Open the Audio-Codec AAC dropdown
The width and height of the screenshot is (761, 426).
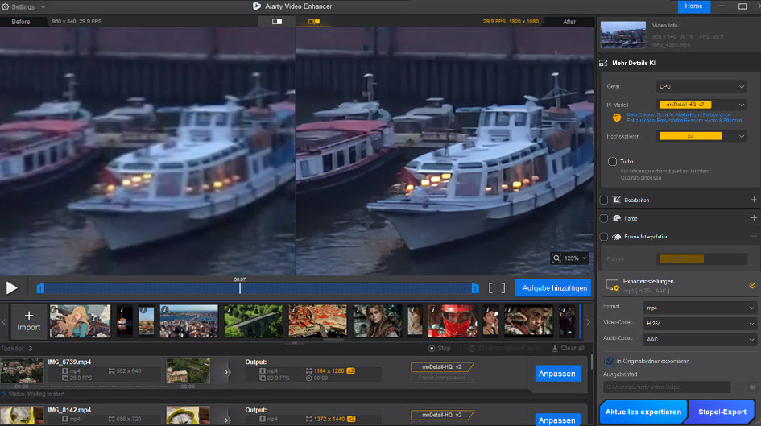click(x=701, y=340)
